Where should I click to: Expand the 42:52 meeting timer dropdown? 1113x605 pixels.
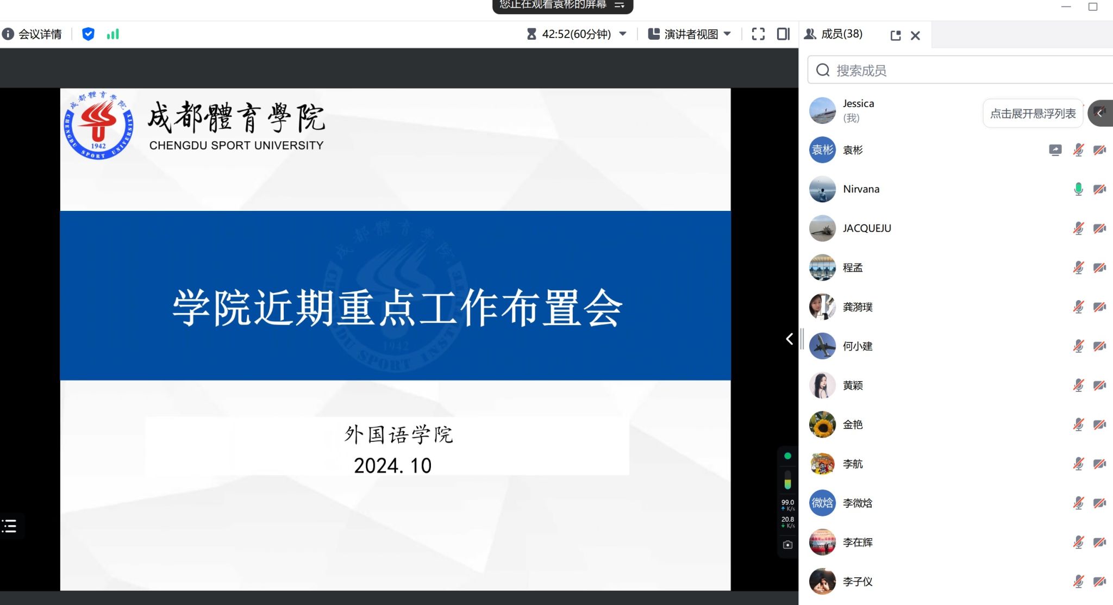point(623,34)
